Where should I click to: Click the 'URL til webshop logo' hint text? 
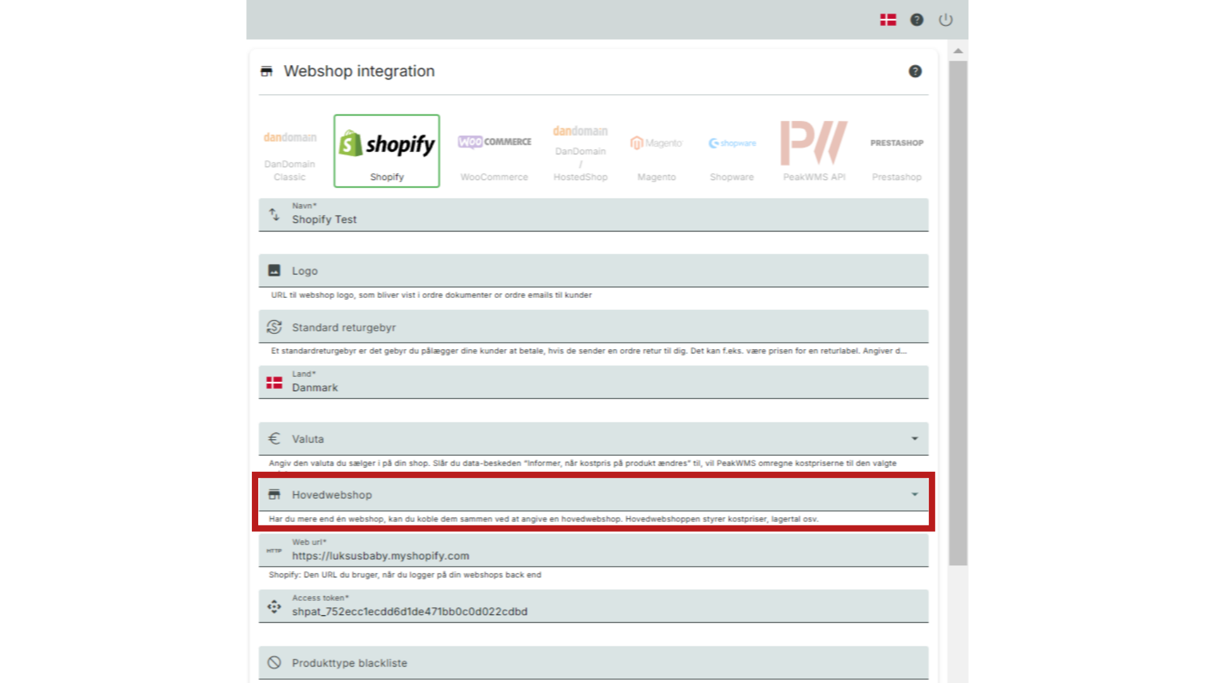432,295
